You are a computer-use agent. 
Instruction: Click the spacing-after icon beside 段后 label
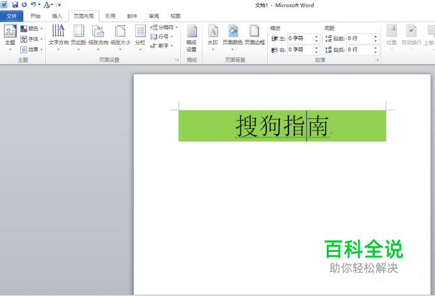[x=329, y=50]
